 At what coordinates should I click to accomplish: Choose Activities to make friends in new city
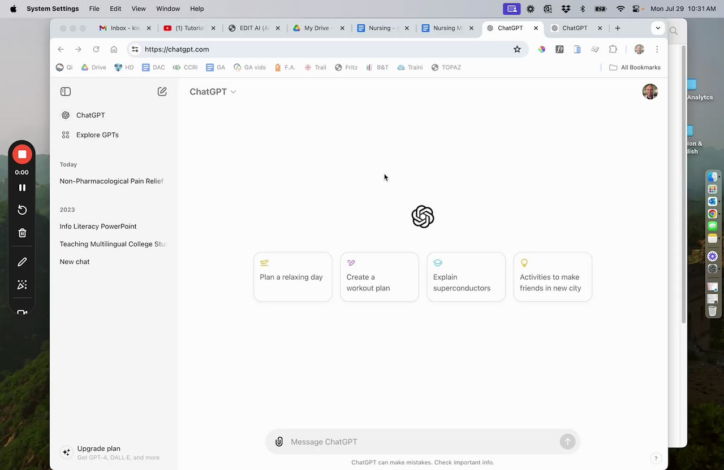(x=553, y=277)
